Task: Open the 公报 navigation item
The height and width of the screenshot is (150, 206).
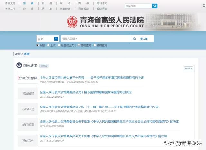Action: 28,9
